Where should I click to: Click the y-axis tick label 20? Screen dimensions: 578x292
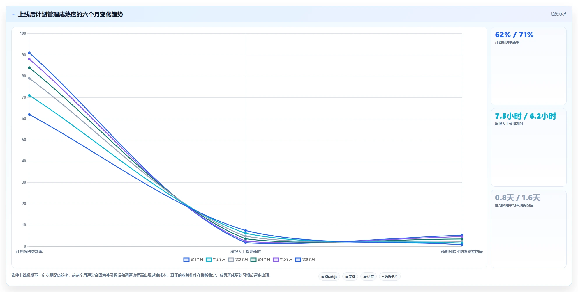pos(24,204)
